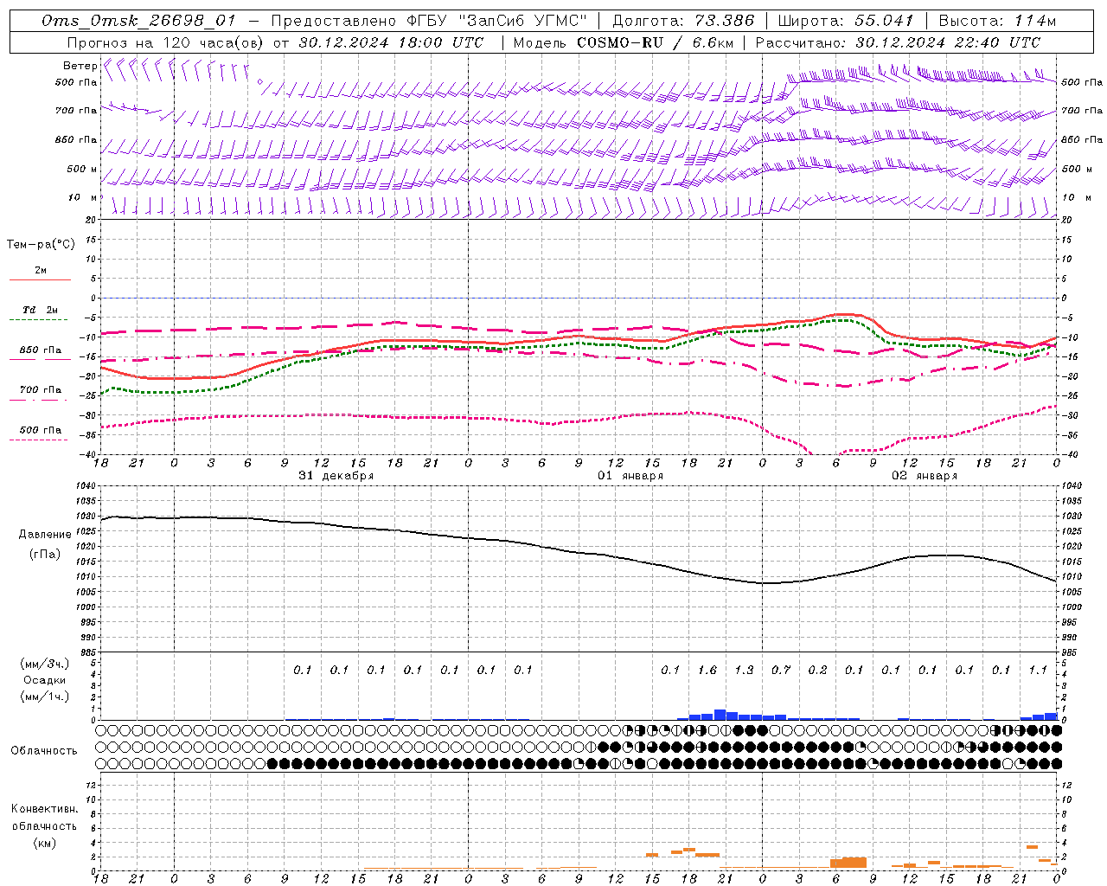Click the station title Oms_Omsk_26698_01
Screen dimensions: 1107x886
138,21
